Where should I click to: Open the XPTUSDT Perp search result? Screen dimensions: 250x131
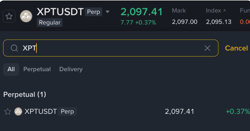click(41, 112)
